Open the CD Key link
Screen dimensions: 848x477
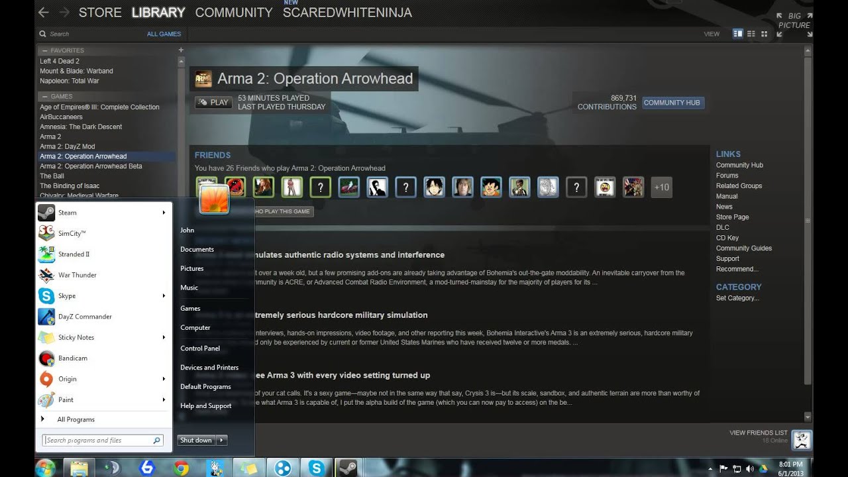(727, 238)
